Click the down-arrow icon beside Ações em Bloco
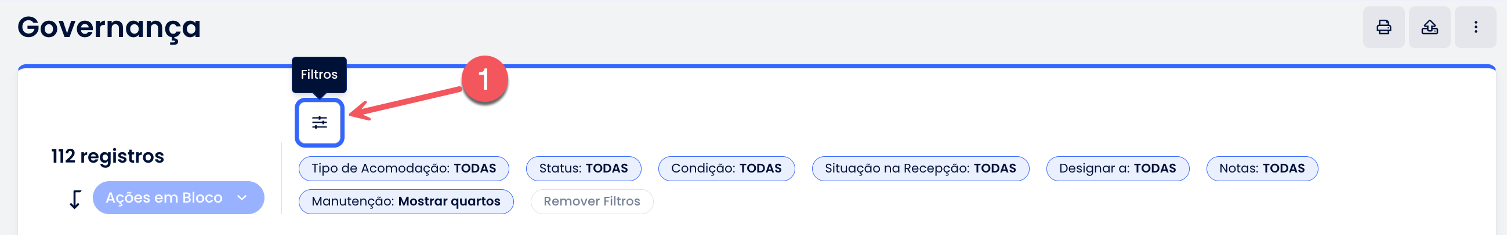 (x=75, y=199)
